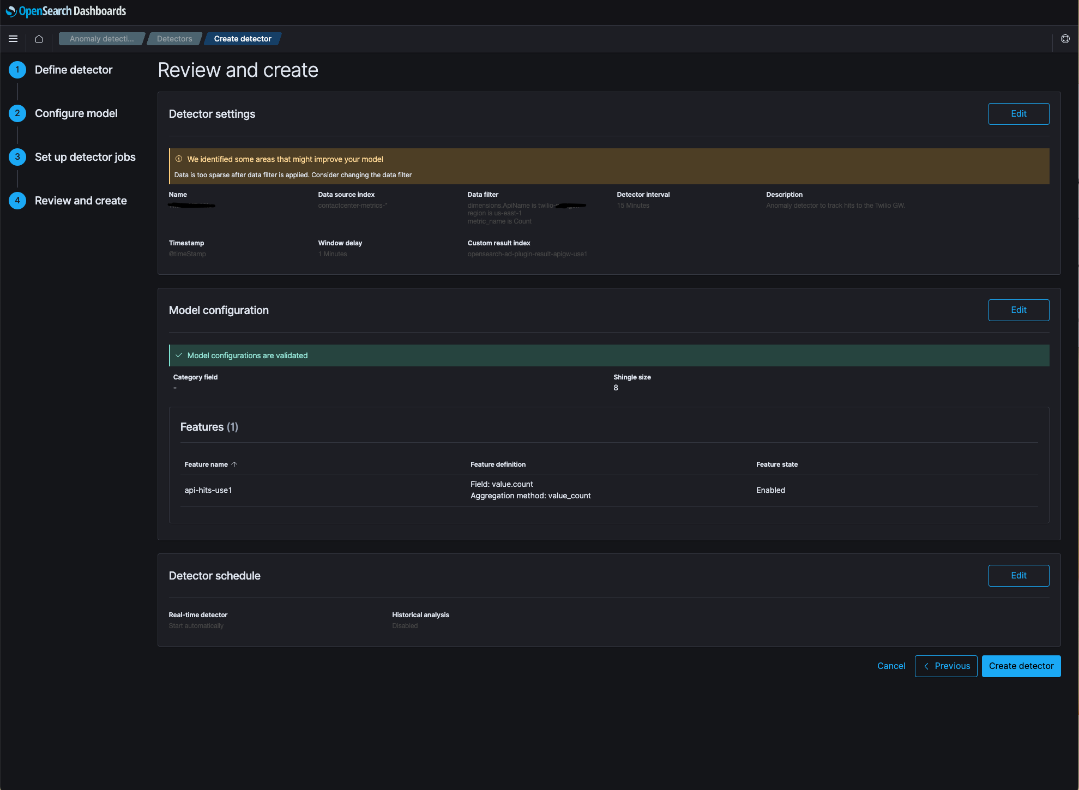Select Create detector breadcrumb
The height and width of the screenshot is (790, 1079).
243,39
